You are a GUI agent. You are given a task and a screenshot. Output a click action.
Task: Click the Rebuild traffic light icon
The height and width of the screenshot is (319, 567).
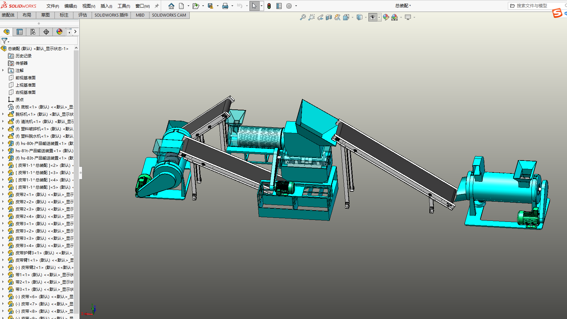(269, 6)
